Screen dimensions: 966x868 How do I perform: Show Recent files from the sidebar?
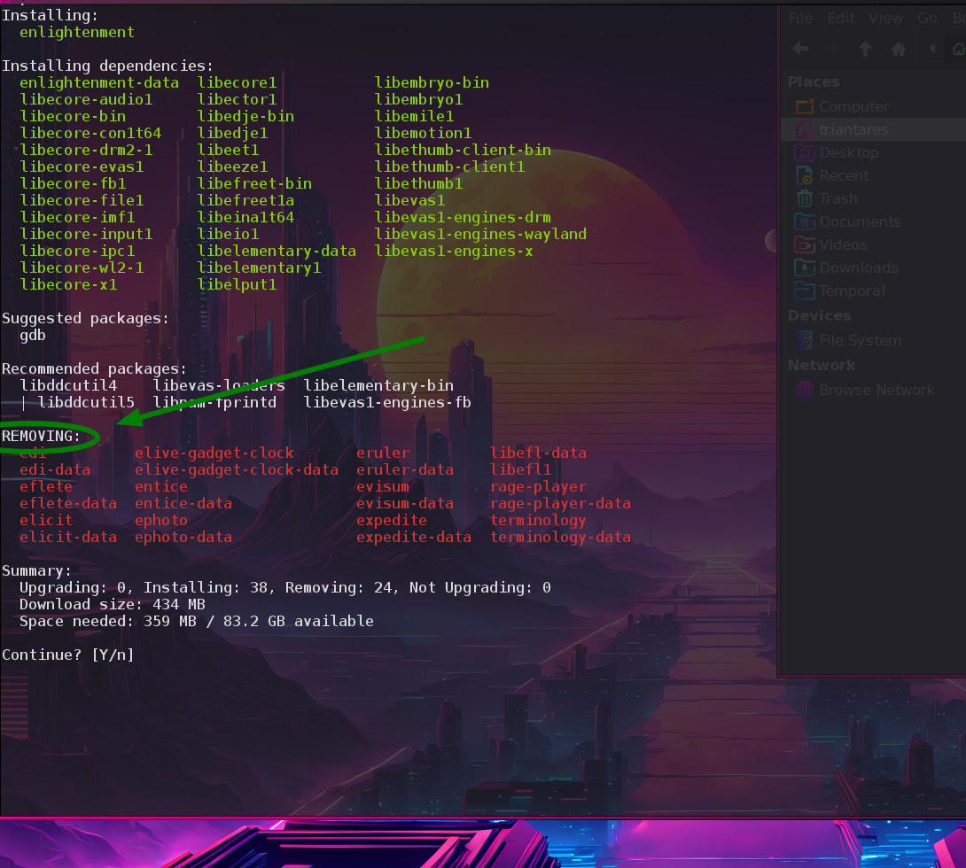pos(844,175)
